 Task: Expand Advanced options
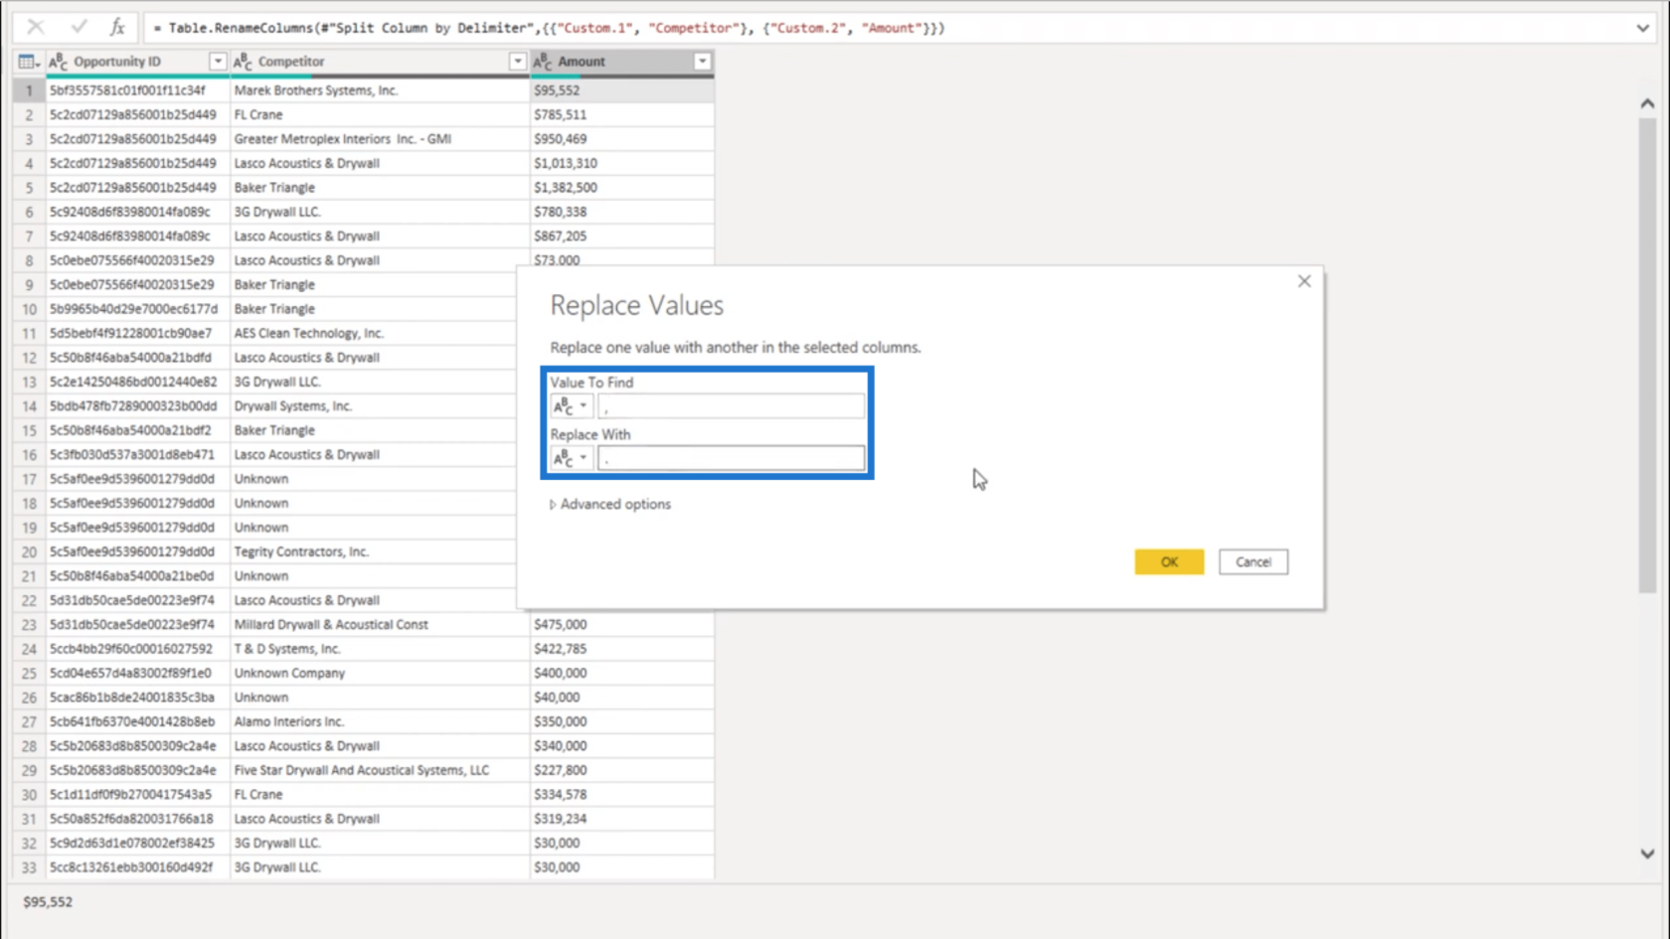click(x=610, y=504)
